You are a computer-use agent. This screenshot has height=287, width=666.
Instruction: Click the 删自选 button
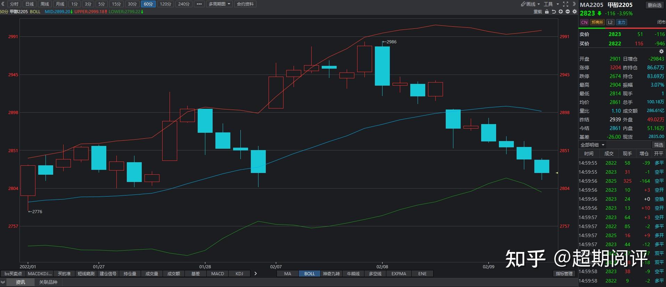point(655,5)
